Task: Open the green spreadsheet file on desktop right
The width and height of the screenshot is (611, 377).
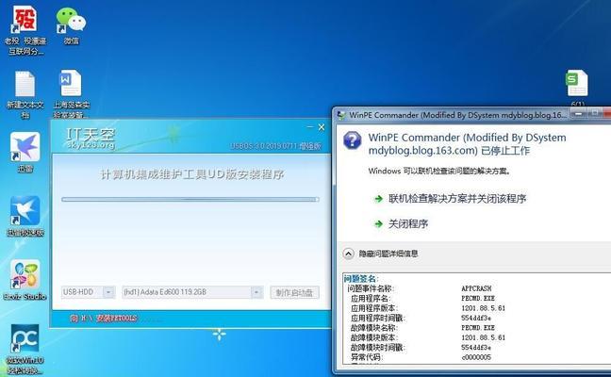Action: tap(577, 83)
